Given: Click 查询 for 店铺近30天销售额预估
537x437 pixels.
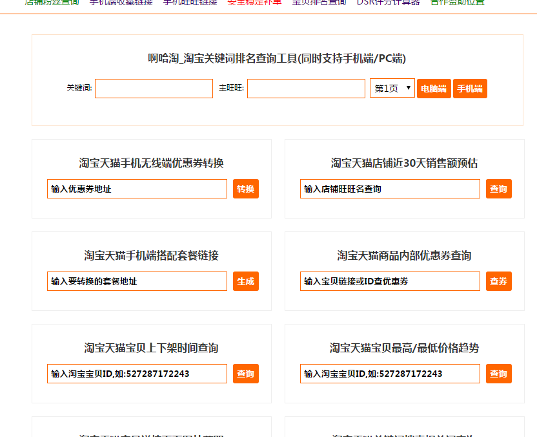Looking at the screenshot, I should click(x=498, y=189).
